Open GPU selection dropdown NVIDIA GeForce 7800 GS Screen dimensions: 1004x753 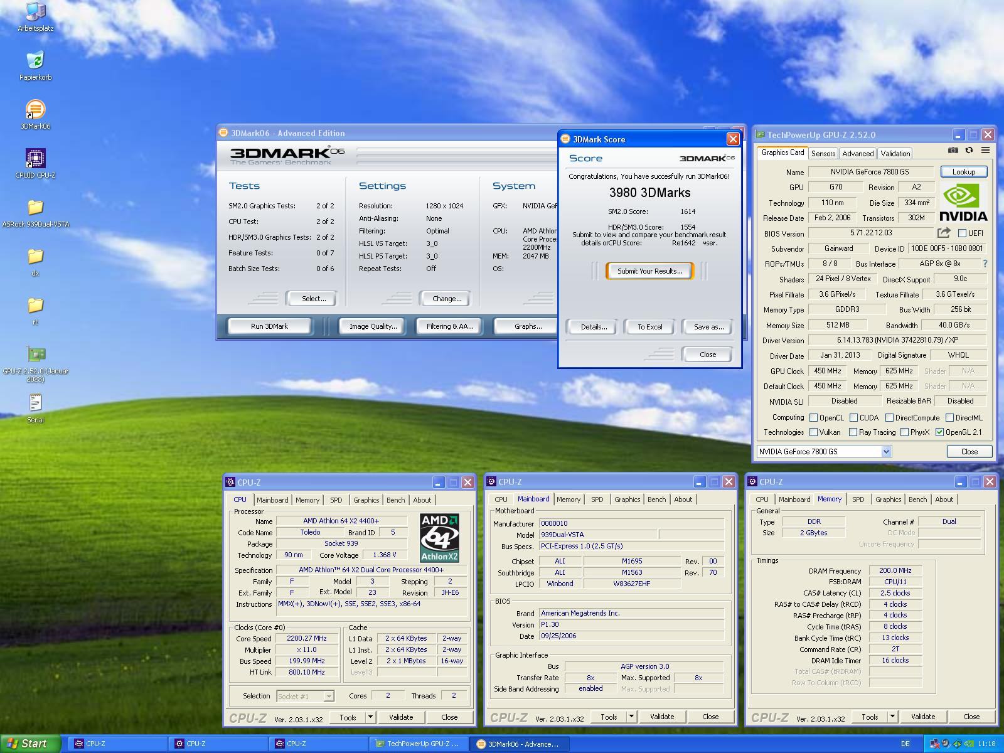pos(824,452)
